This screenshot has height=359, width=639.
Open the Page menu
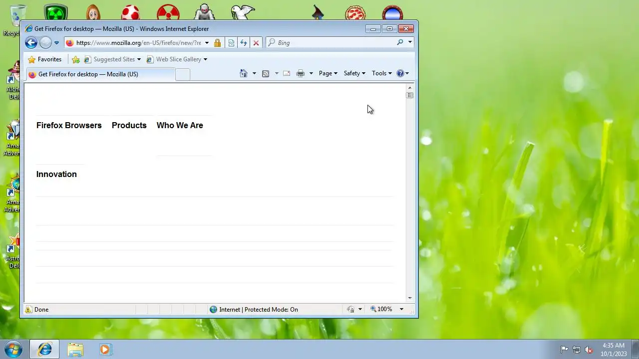(328, 73)
